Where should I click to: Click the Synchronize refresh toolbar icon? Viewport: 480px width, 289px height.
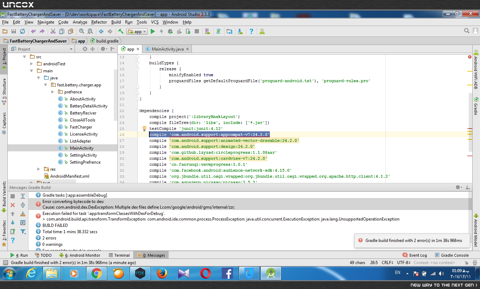tap(22, 32)
